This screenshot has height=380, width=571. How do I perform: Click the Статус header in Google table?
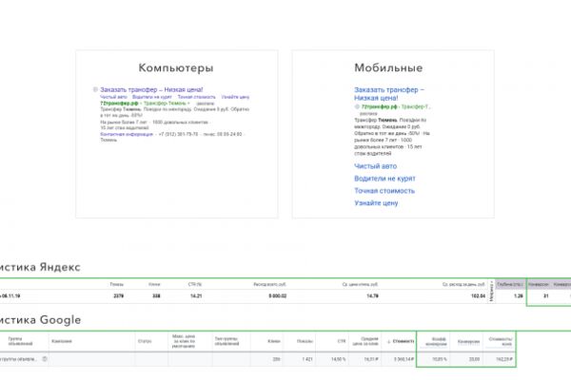tap(145, 341)
